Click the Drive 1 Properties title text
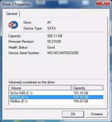The image size is (112, 122). (x=16, y=4)
